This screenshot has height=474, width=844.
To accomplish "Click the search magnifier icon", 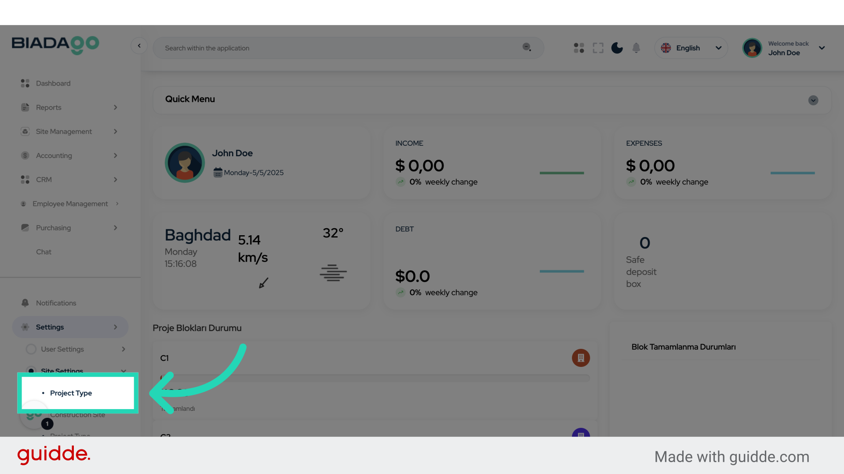I will click(x=527, y=47).
